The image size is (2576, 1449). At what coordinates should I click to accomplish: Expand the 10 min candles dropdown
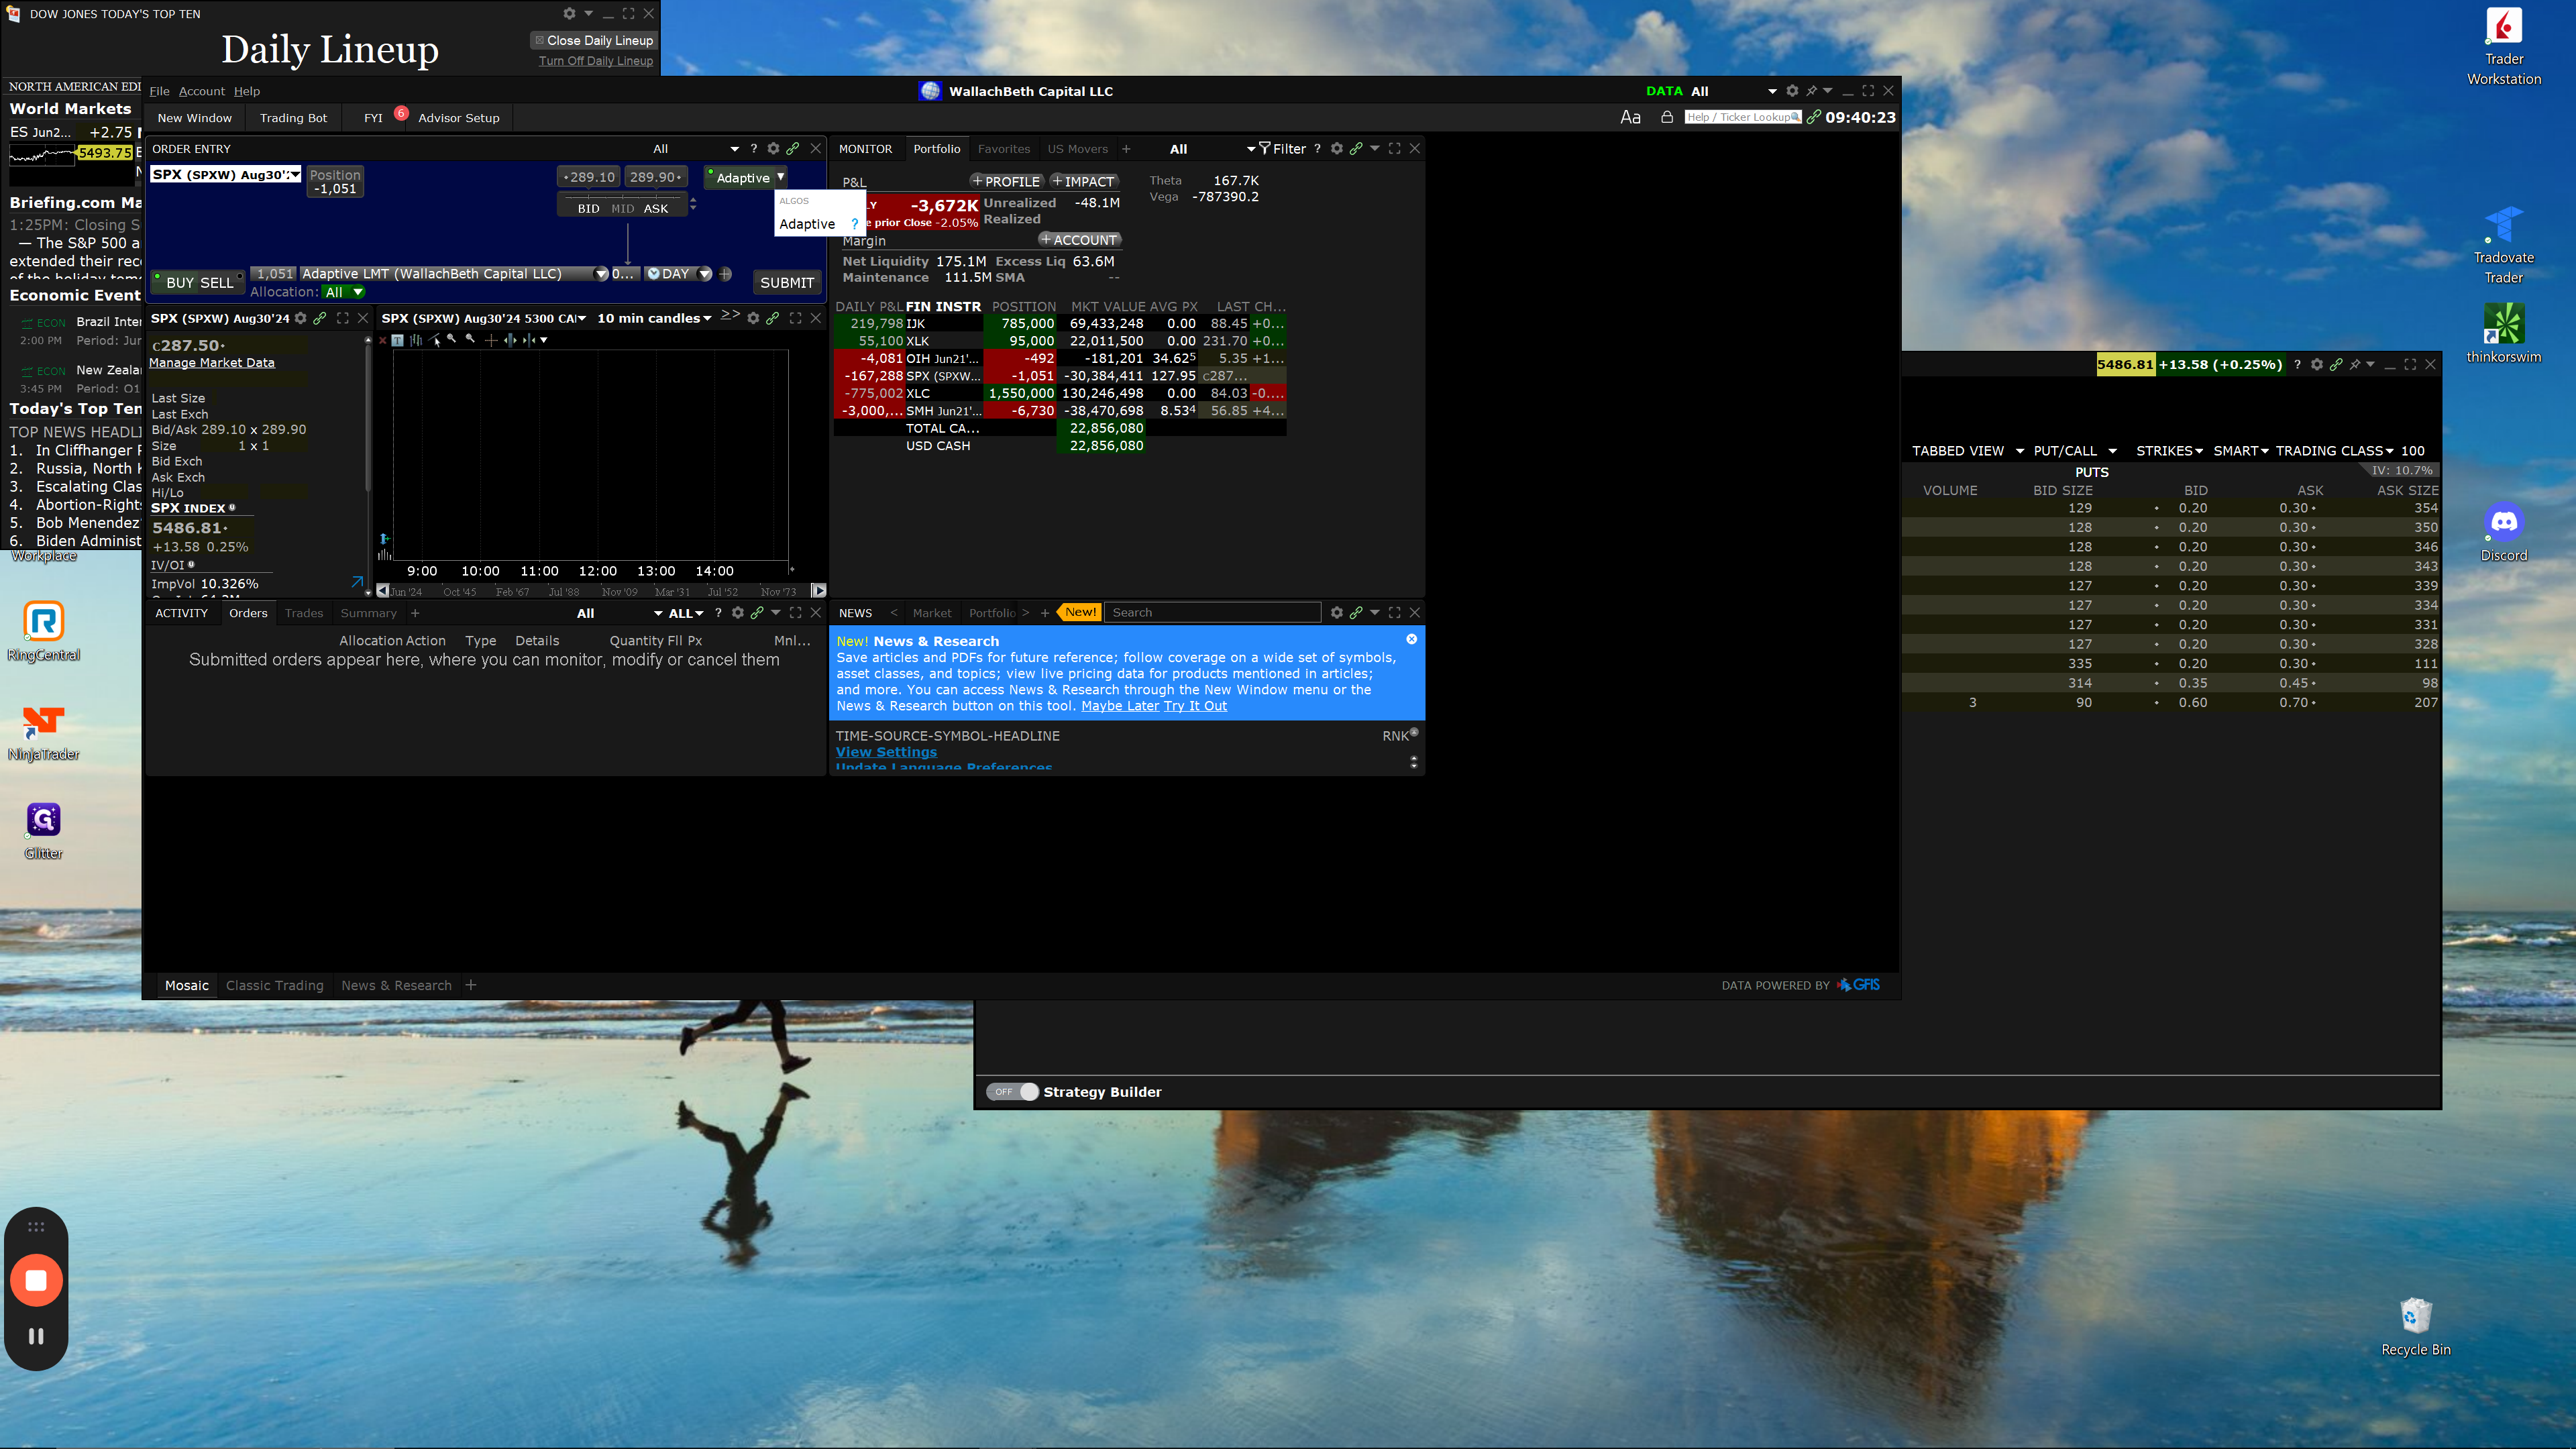(708, 319)
